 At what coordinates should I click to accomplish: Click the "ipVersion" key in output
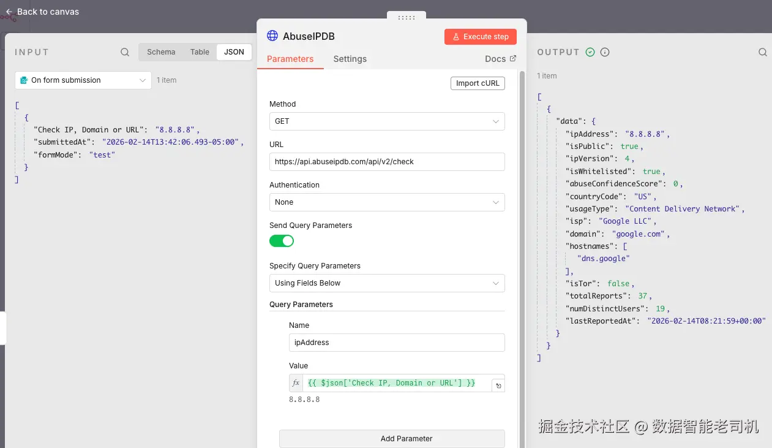tap(590, 159)
